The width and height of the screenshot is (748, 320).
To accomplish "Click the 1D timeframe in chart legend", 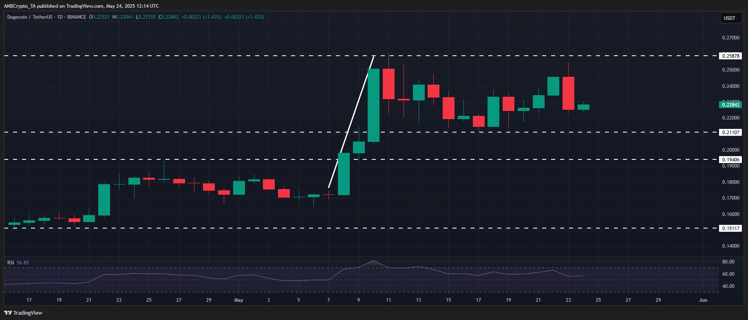I will 60,17.
